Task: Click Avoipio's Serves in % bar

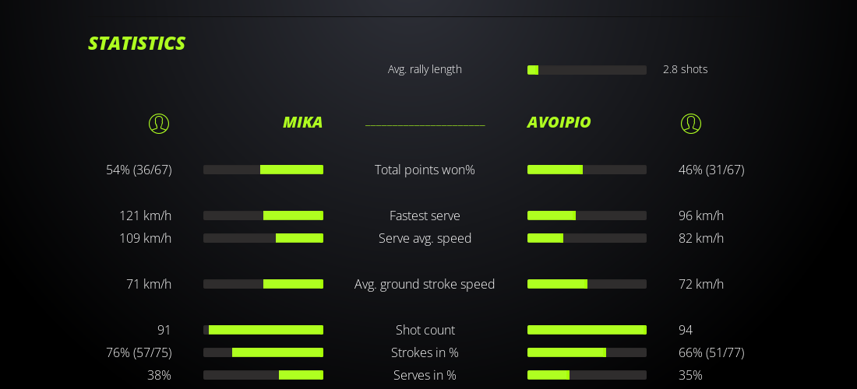Action: coord(587,375)
